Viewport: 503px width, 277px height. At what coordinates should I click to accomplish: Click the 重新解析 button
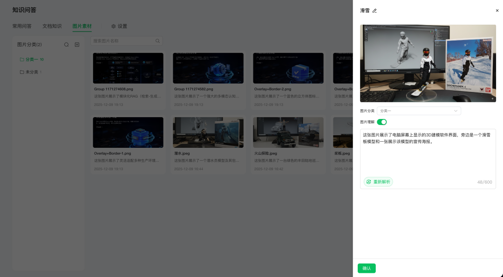tap(378, 182)
